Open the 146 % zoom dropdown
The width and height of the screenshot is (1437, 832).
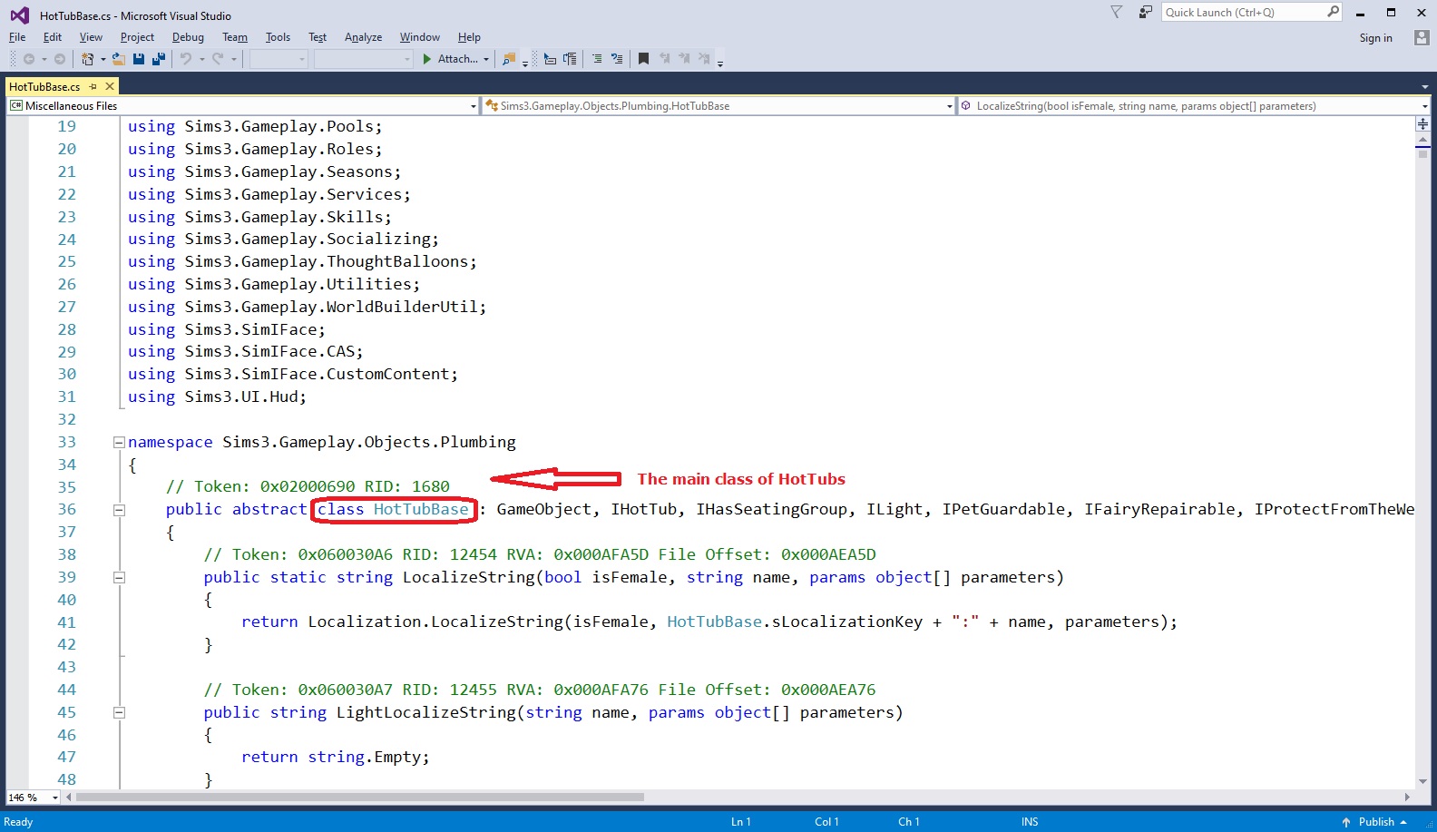[54, 798]
